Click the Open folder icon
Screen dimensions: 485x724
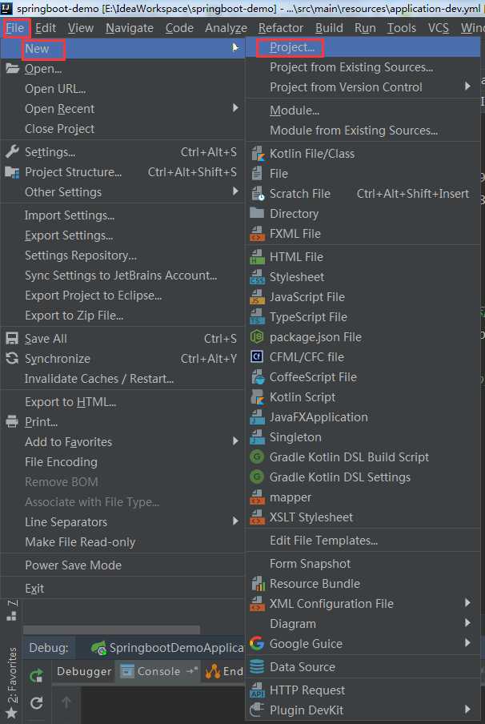[12, 69]
